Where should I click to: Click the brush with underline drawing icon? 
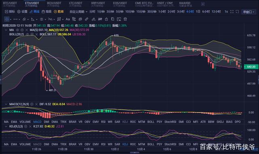tap(93, 19)
